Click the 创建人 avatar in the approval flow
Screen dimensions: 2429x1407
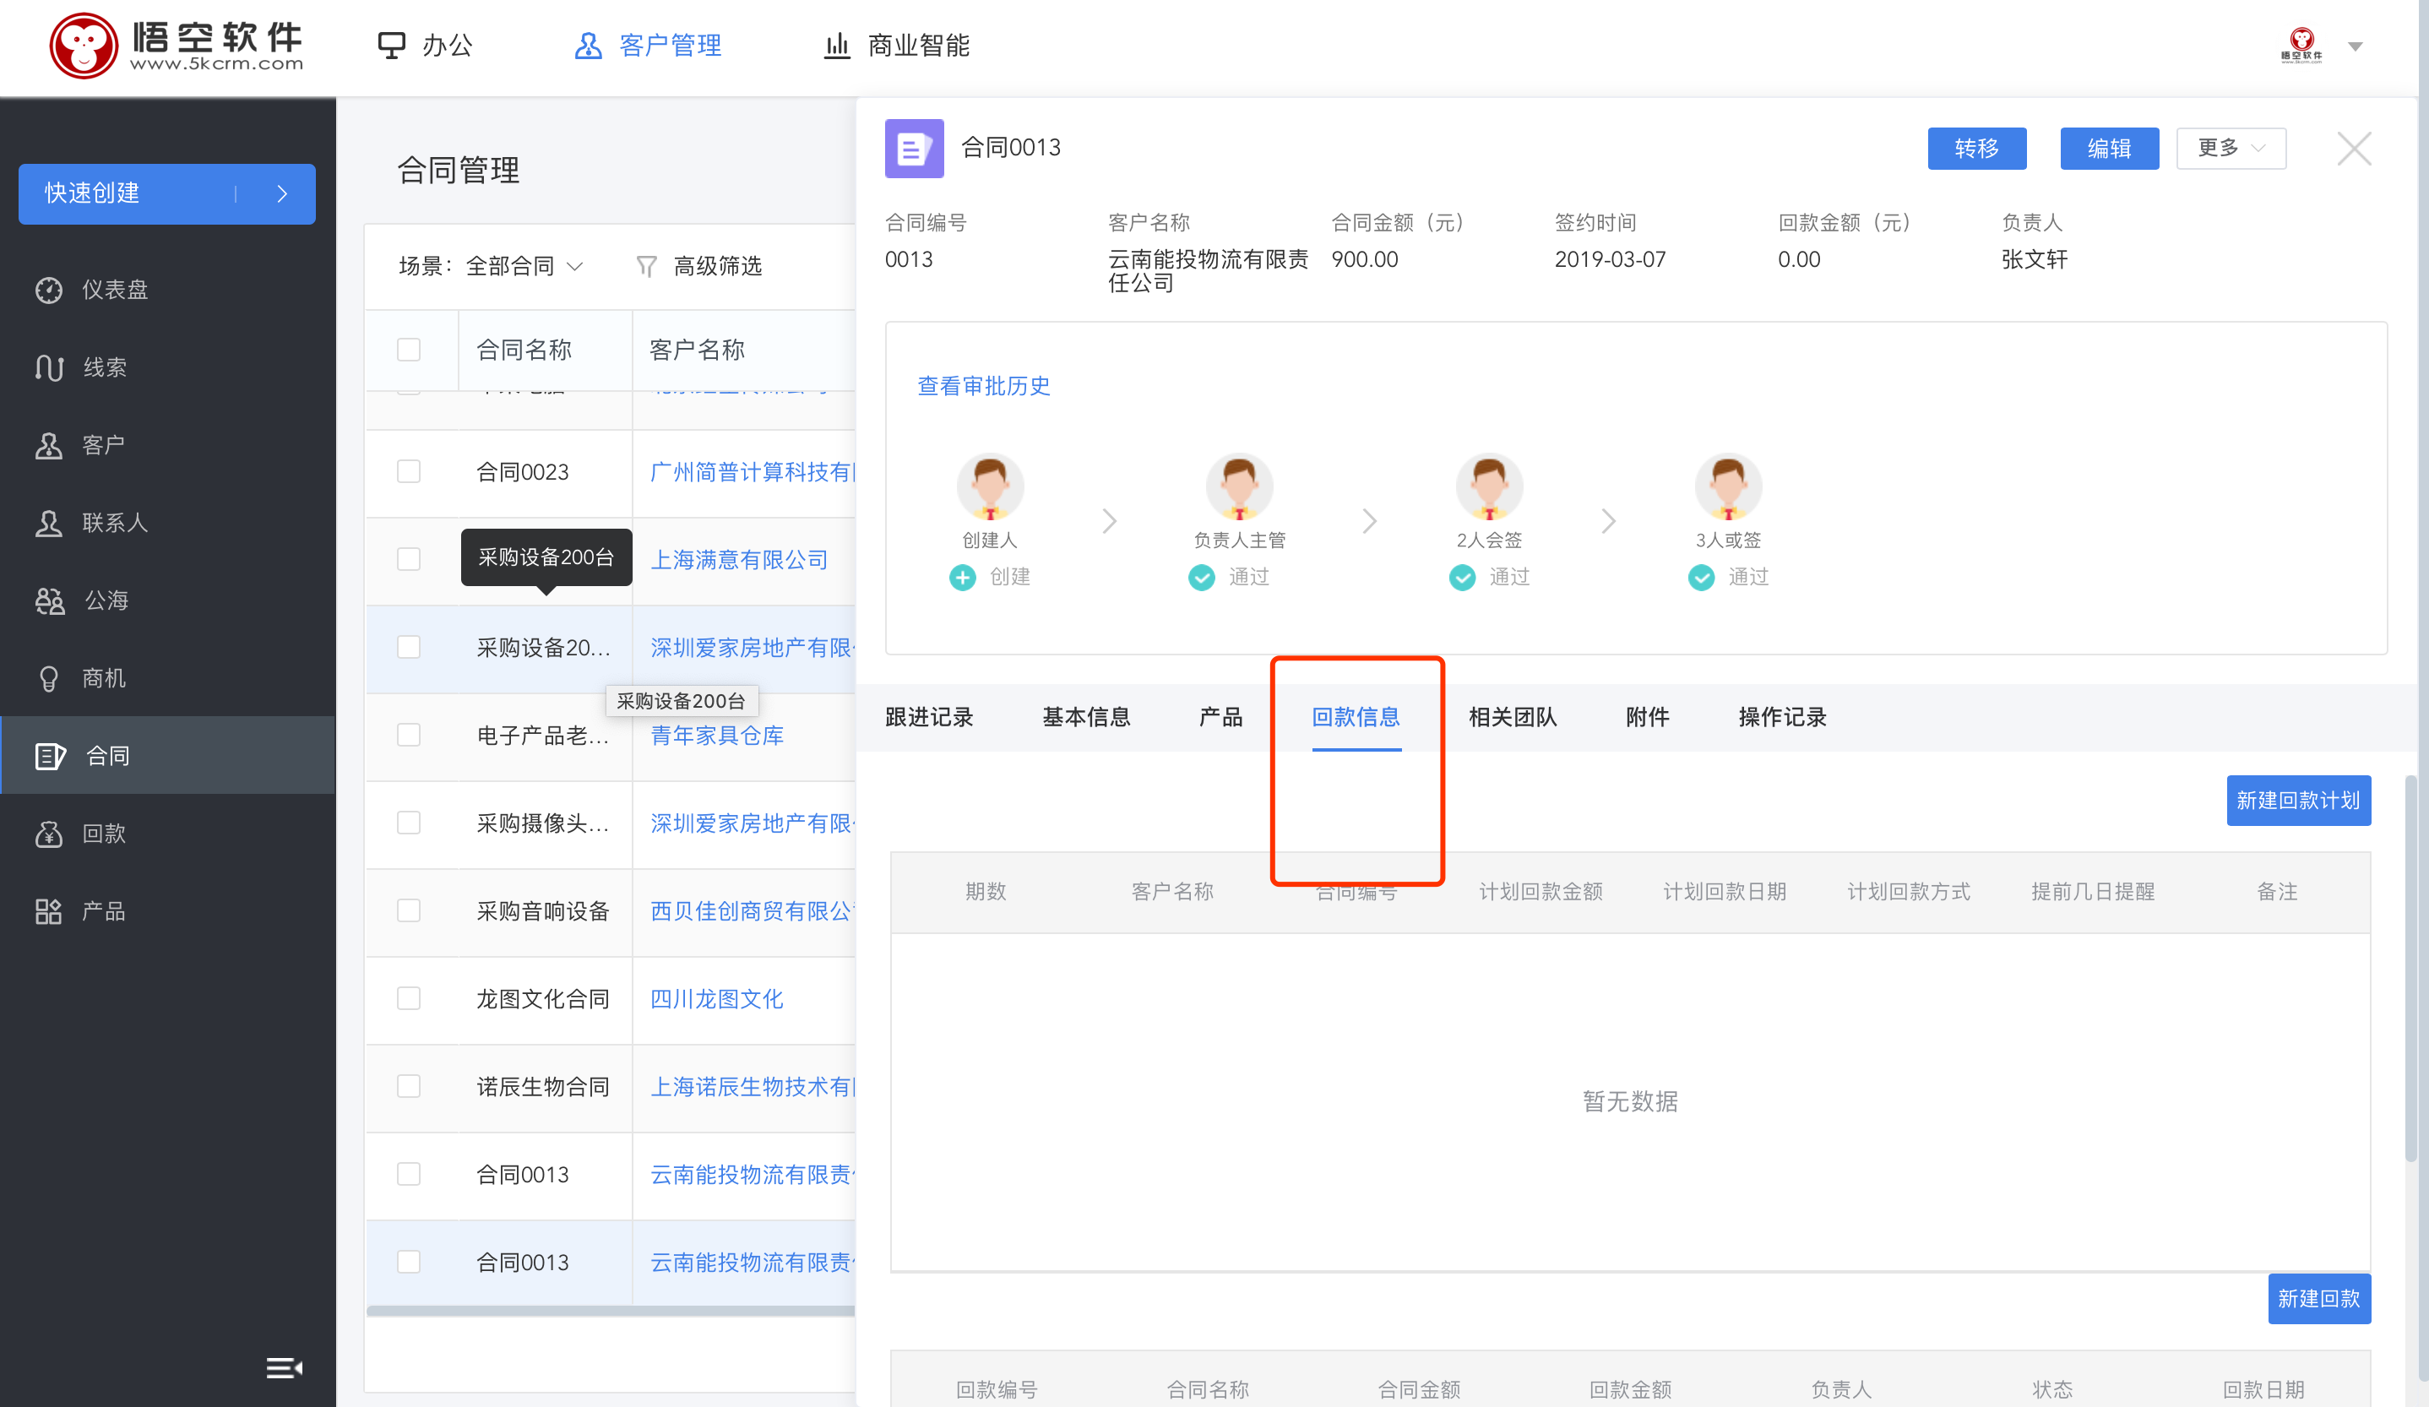tap(990, 487)
